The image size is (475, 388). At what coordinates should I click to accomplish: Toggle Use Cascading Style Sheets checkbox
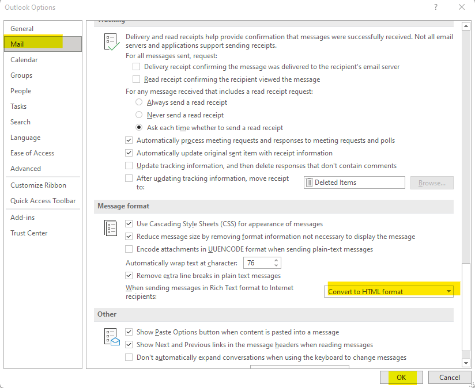click(129, 223)
